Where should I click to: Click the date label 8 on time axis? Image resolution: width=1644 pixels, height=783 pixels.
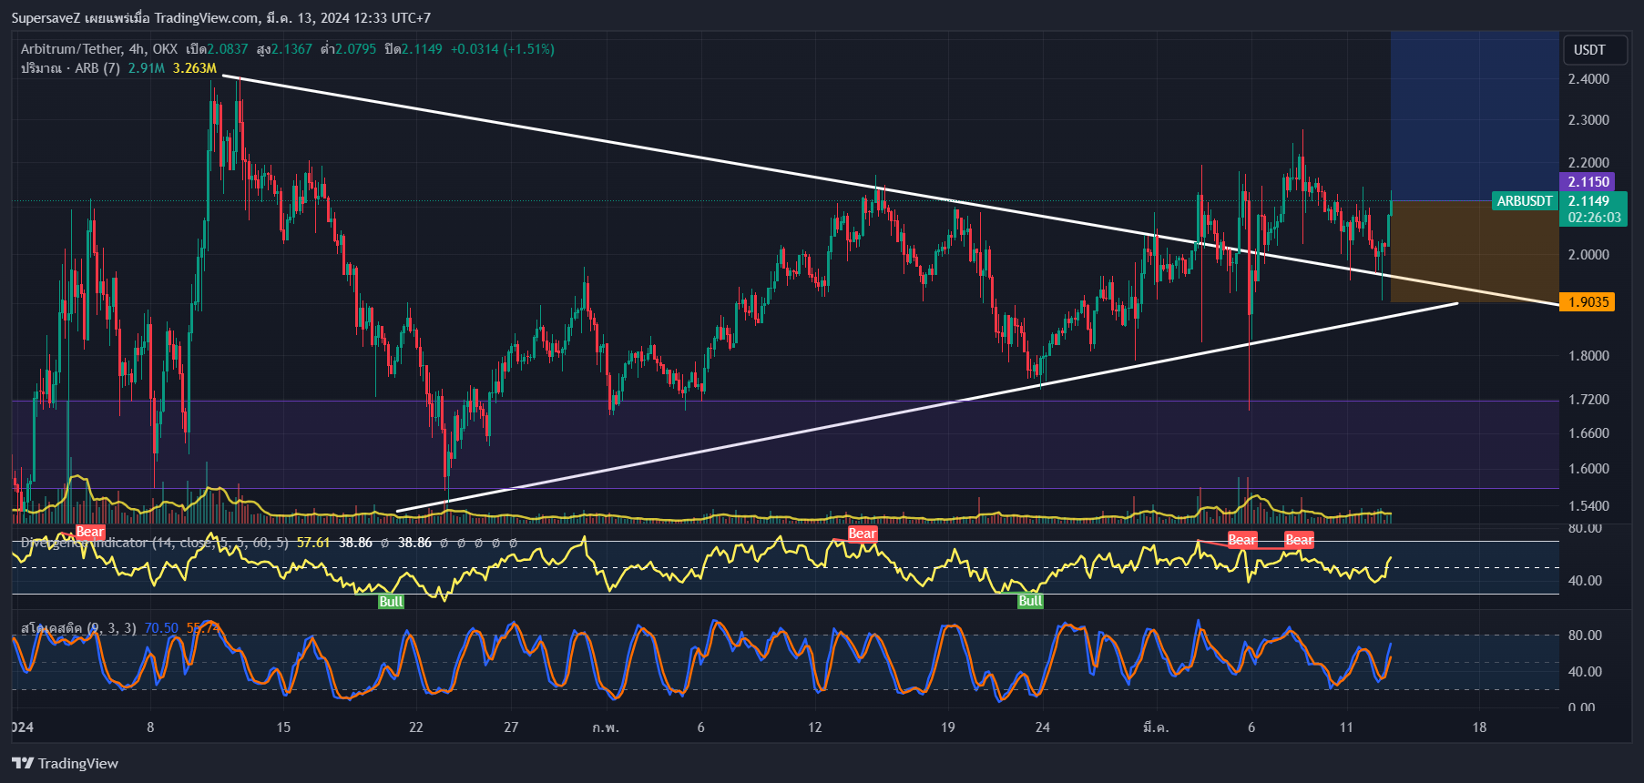point(150,727)
